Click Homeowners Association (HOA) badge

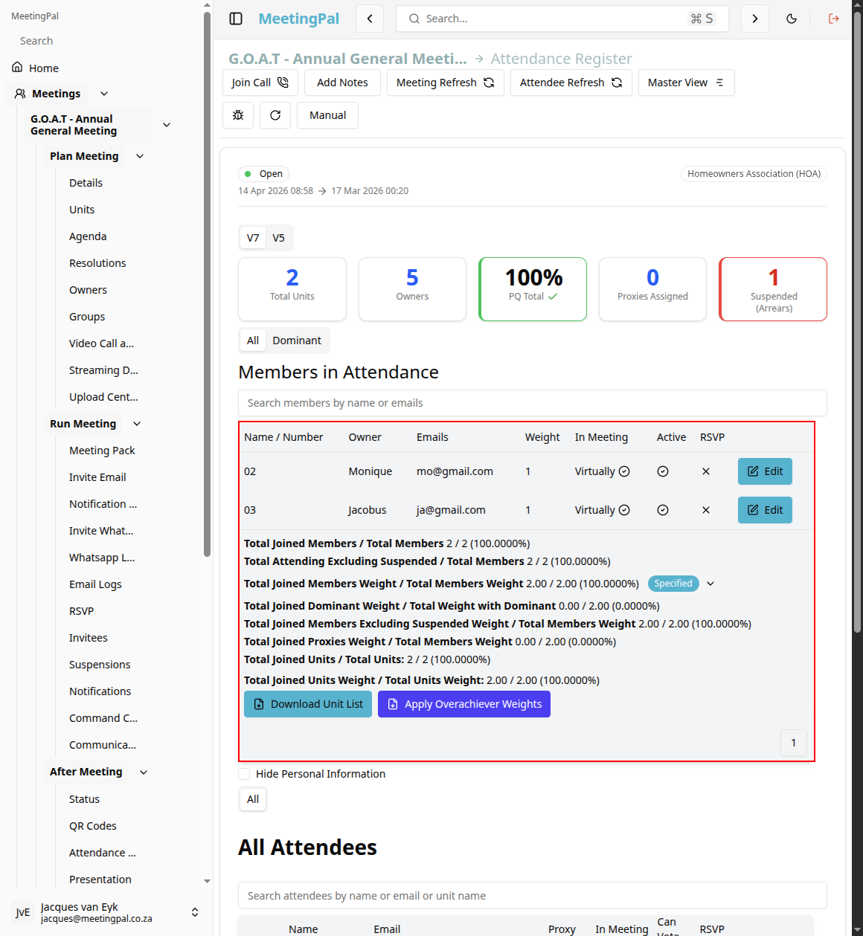(x=754, y=174)
